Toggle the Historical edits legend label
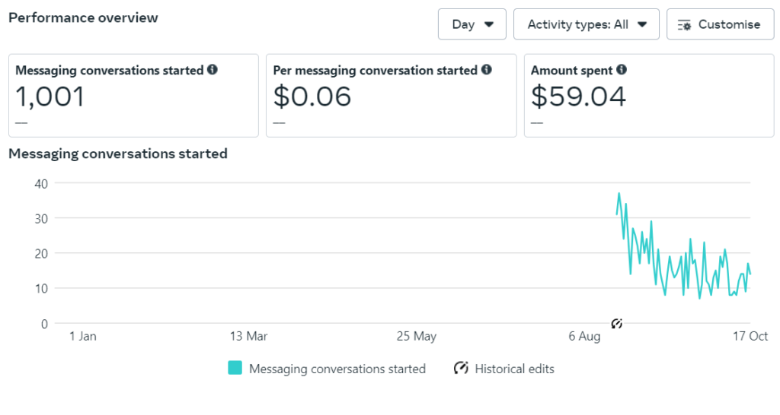The height and width of the screenshot is (415, 780). [x=514, y=369]
